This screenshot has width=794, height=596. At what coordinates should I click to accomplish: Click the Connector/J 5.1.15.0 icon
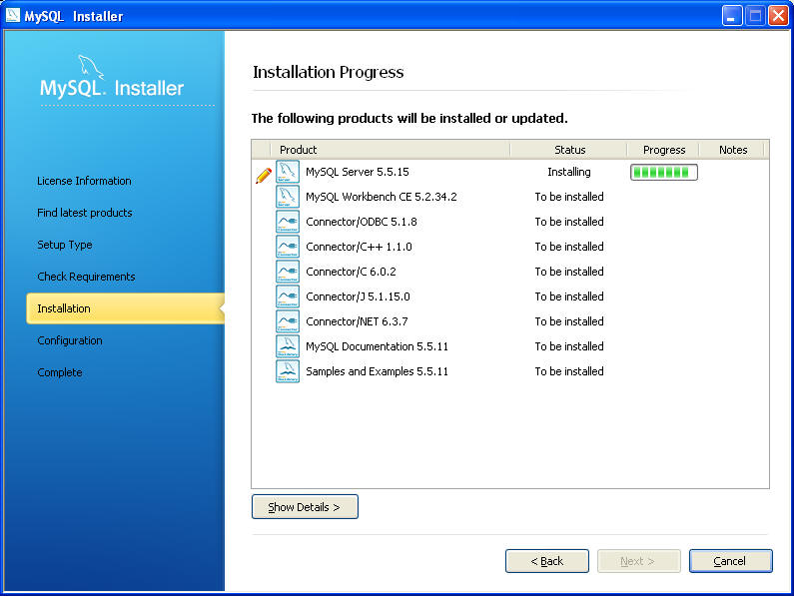point(288,297)
